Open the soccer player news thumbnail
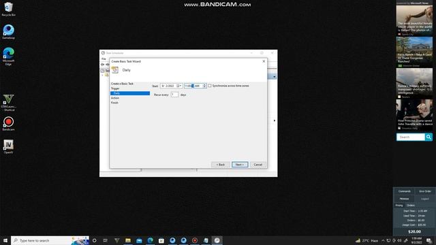This screenshot has height=245, width=436. [414, 20]
